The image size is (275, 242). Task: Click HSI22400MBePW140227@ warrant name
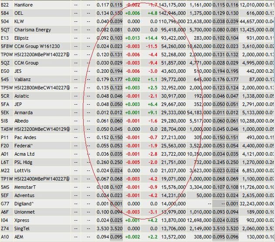pyautogui.click(x=42, y=179)
